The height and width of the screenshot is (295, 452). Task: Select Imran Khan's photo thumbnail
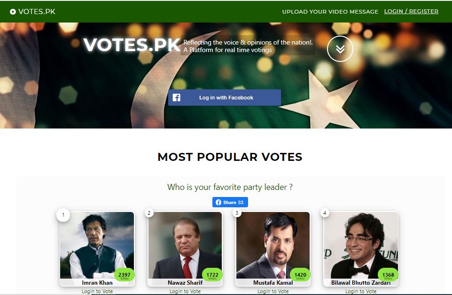(x=97, y=245)
